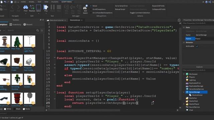Click the Toolbox search field
Viewport: 214px width, 120px height.
[x=21, y=30]
